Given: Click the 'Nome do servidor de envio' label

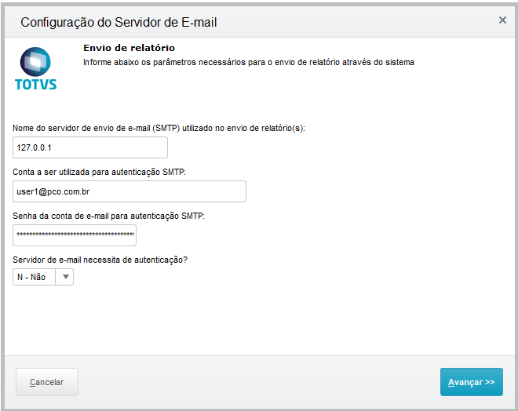Looking at the screenshot, I should pos(159,128).
